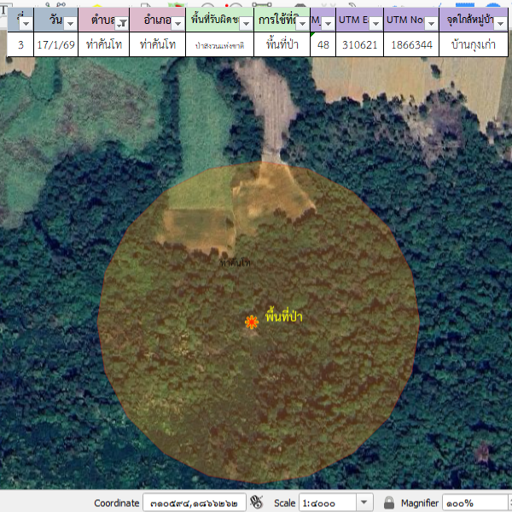Expand the Scale dropdown arrow in the status bar
The height and width of the screenshot is (512, 512).
(364, 503)
